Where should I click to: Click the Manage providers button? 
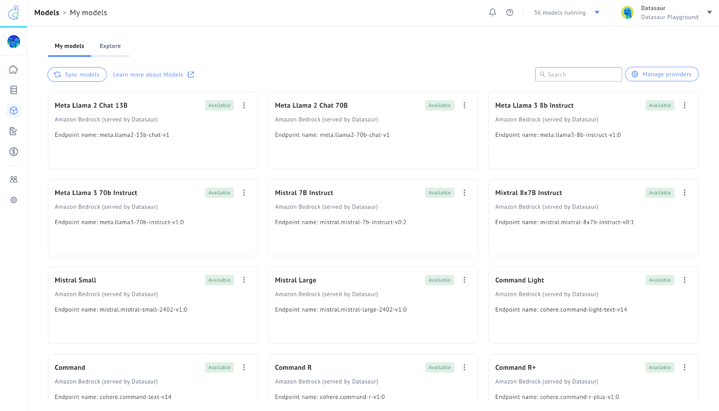661,74
